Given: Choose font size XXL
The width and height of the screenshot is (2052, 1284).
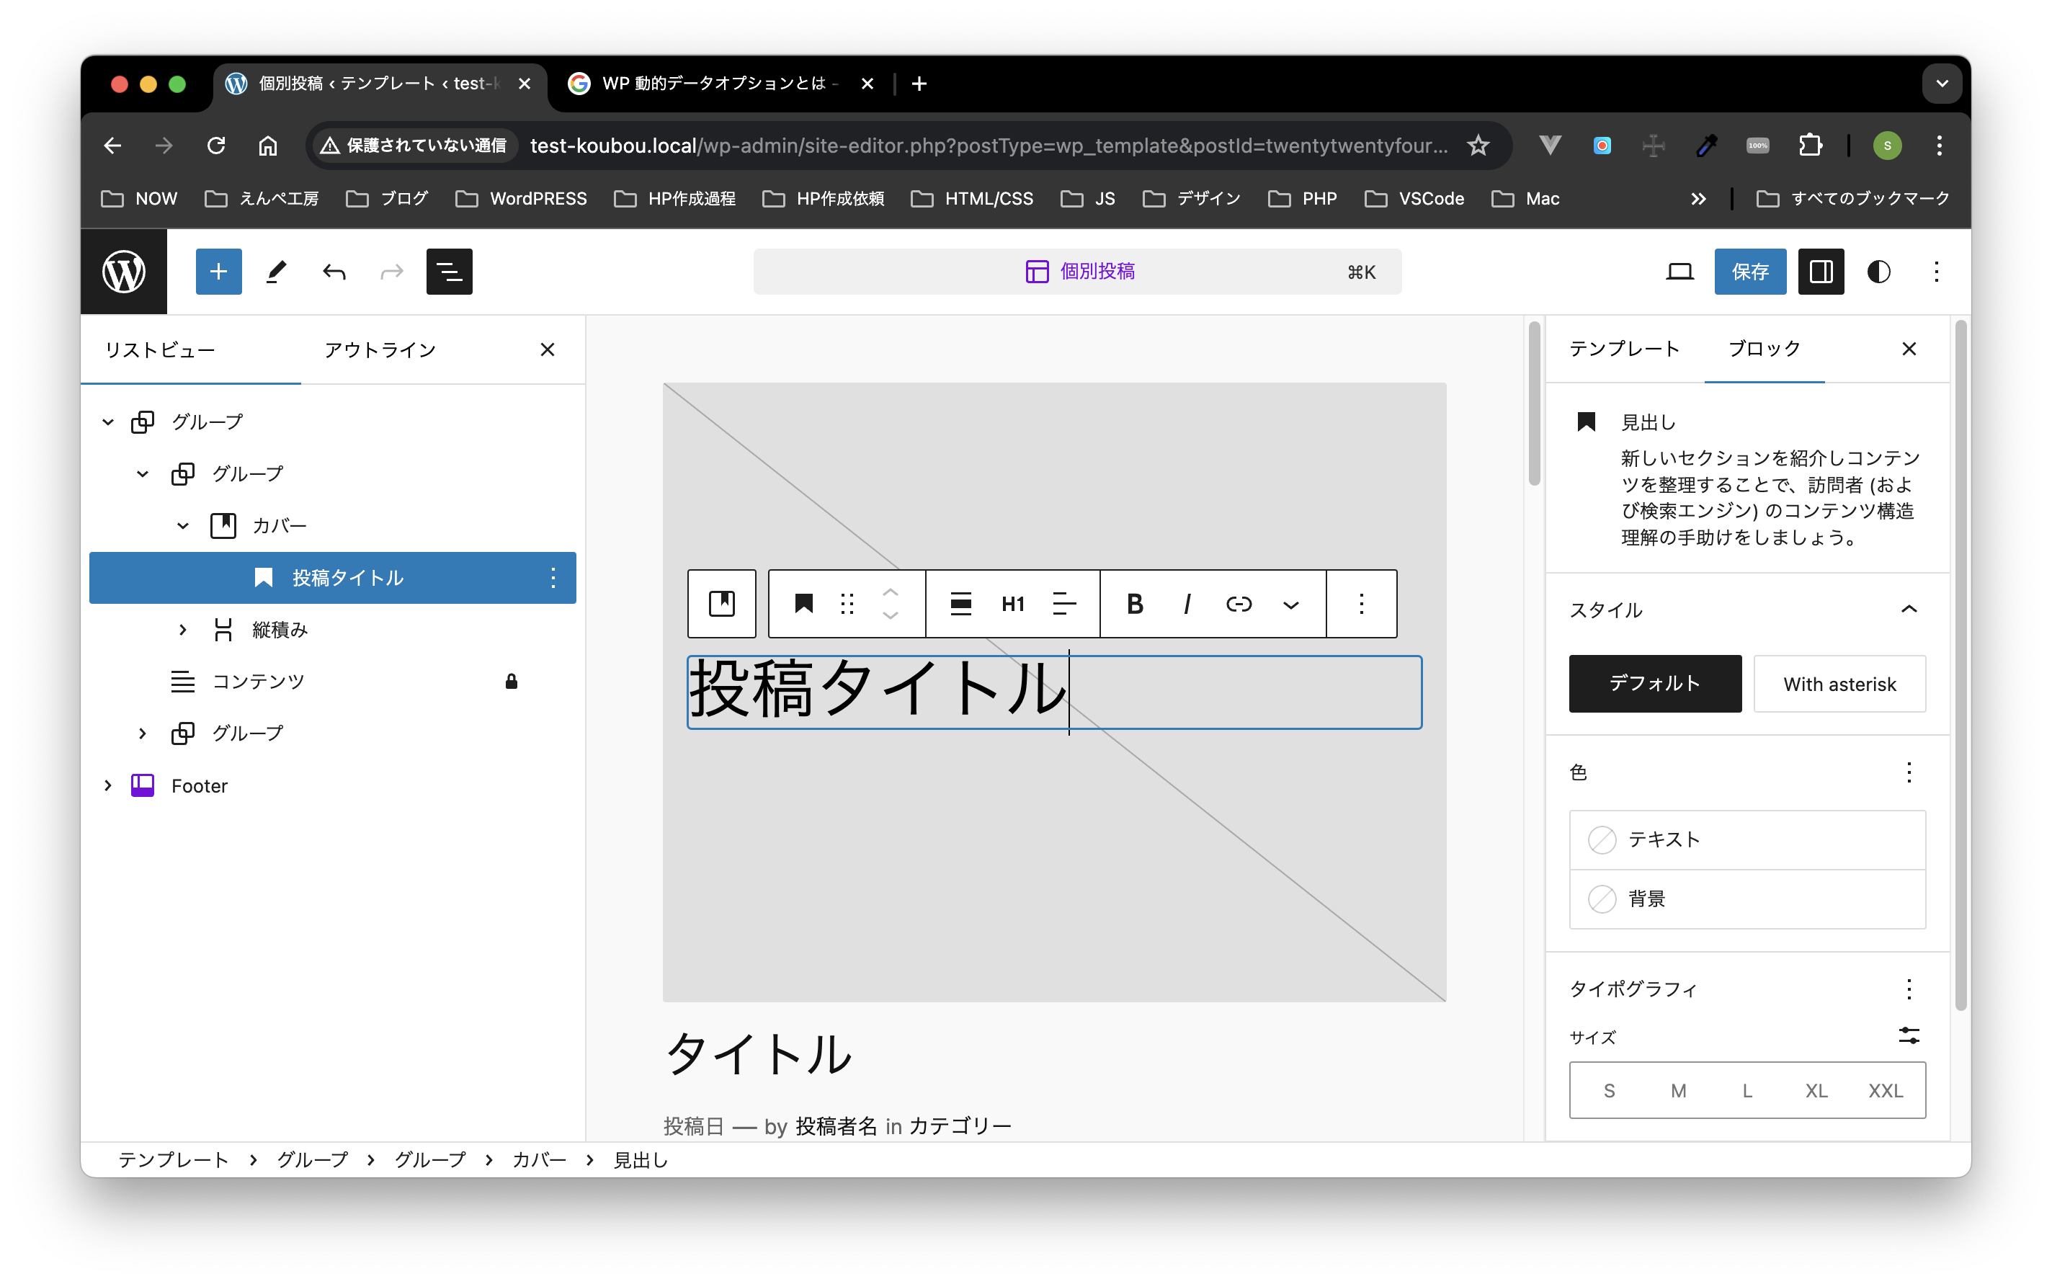Looking at the screenshot, I should [x=1885, y=1090].
